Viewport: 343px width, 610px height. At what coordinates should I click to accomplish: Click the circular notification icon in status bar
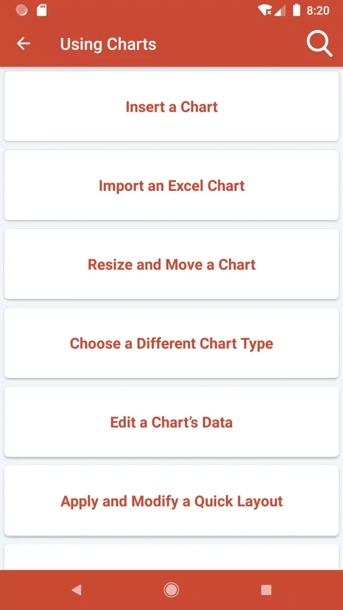point(21,10)
